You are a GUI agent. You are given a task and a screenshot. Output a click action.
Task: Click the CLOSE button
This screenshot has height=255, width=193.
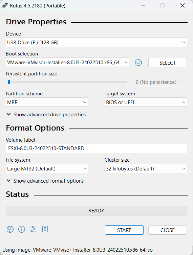[x=167, y=230]
